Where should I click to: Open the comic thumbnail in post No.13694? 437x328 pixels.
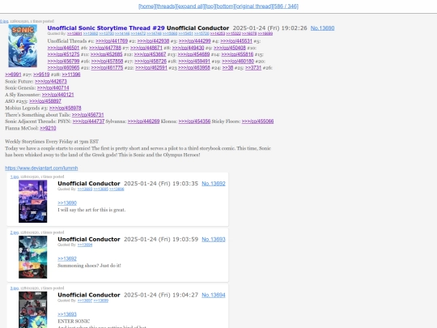pyautogui.click(x=33, y=309)
